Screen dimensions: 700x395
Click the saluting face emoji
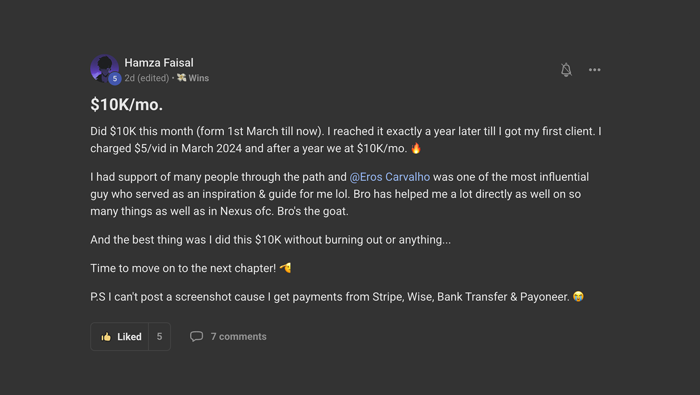click(285, 268)
